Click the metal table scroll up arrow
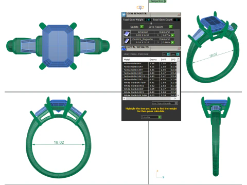This screenshot has width=247, height=185. [x=178, y=59]
